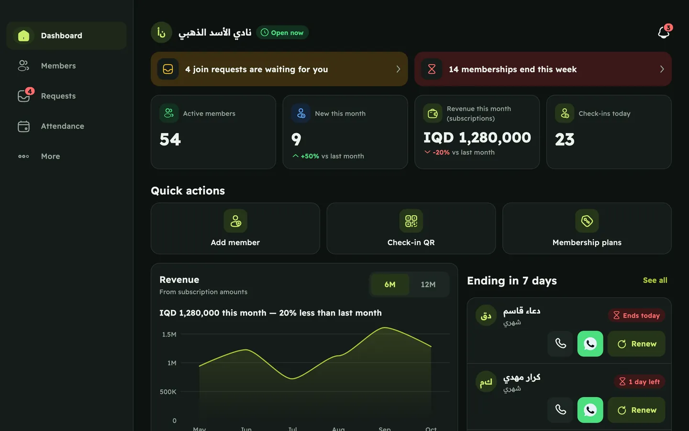Click Check-in QR quick action label
The width and height of the screenshot is (689, 431).
coord(411,242)
